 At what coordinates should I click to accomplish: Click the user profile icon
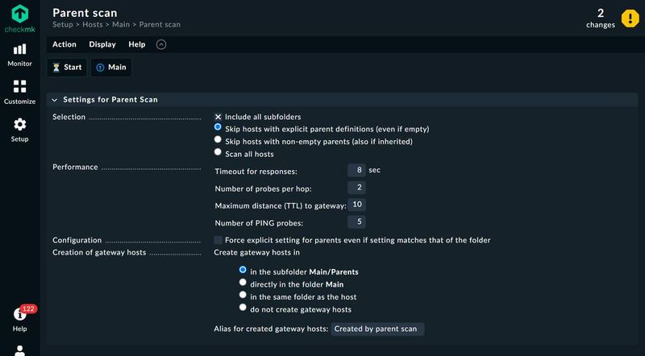20,350
